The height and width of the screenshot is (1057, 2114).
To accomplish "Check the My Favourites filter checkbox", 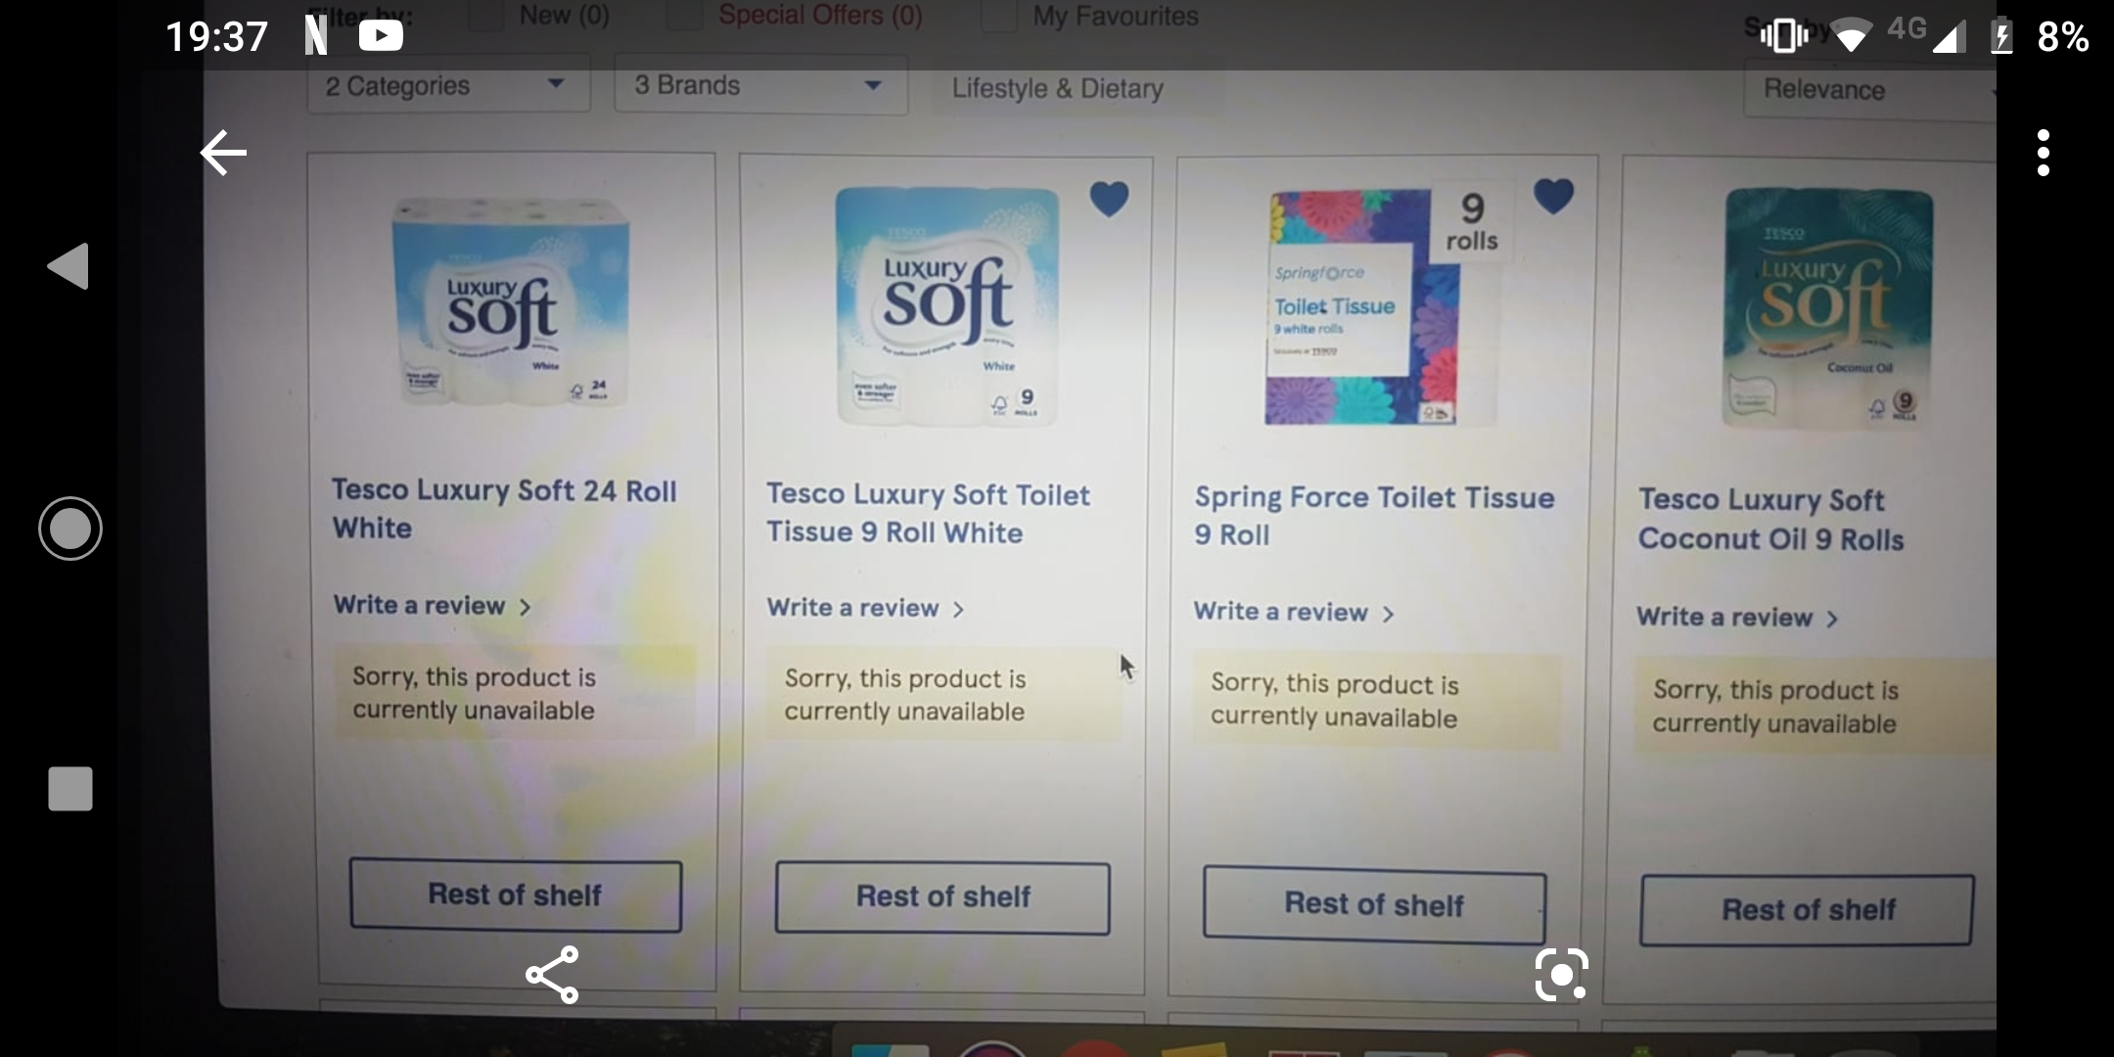I will [x=998, y=16].
